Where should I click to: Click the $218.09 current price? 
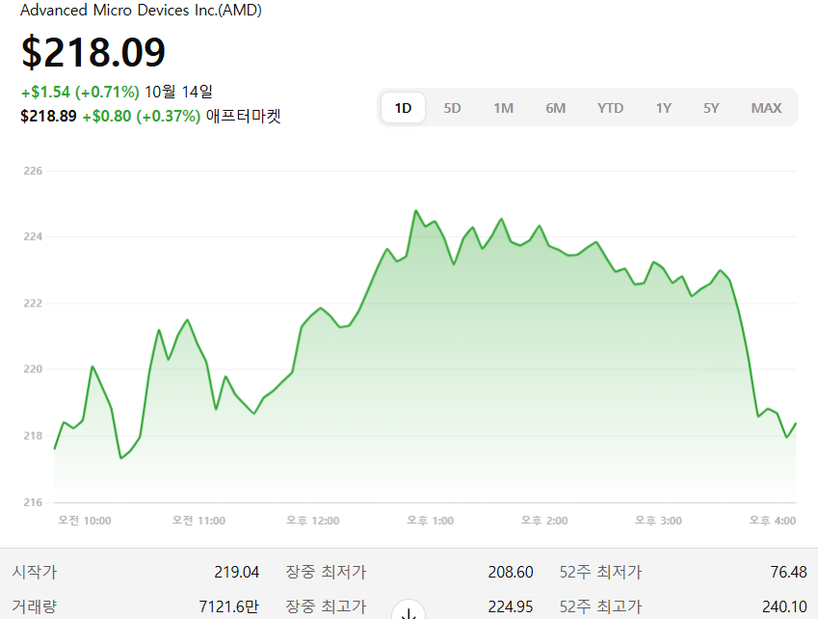point(93,52)
